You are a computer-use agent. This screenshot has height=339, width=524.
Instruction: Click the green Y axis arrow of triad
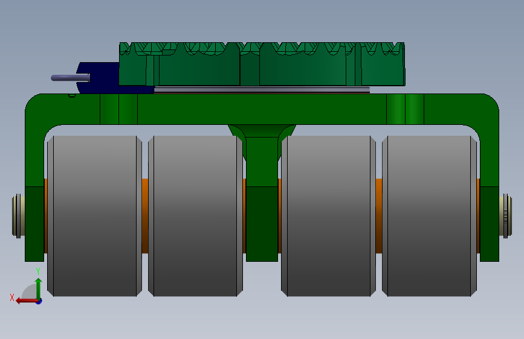(39, 288)
